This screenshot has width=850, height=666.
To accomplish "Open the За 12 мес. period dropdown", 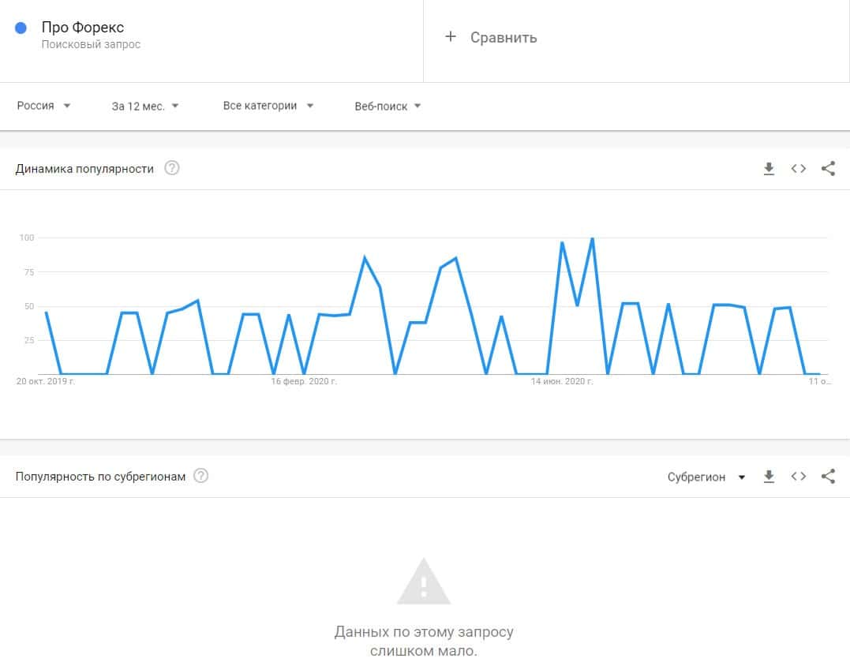I will 145,106.
